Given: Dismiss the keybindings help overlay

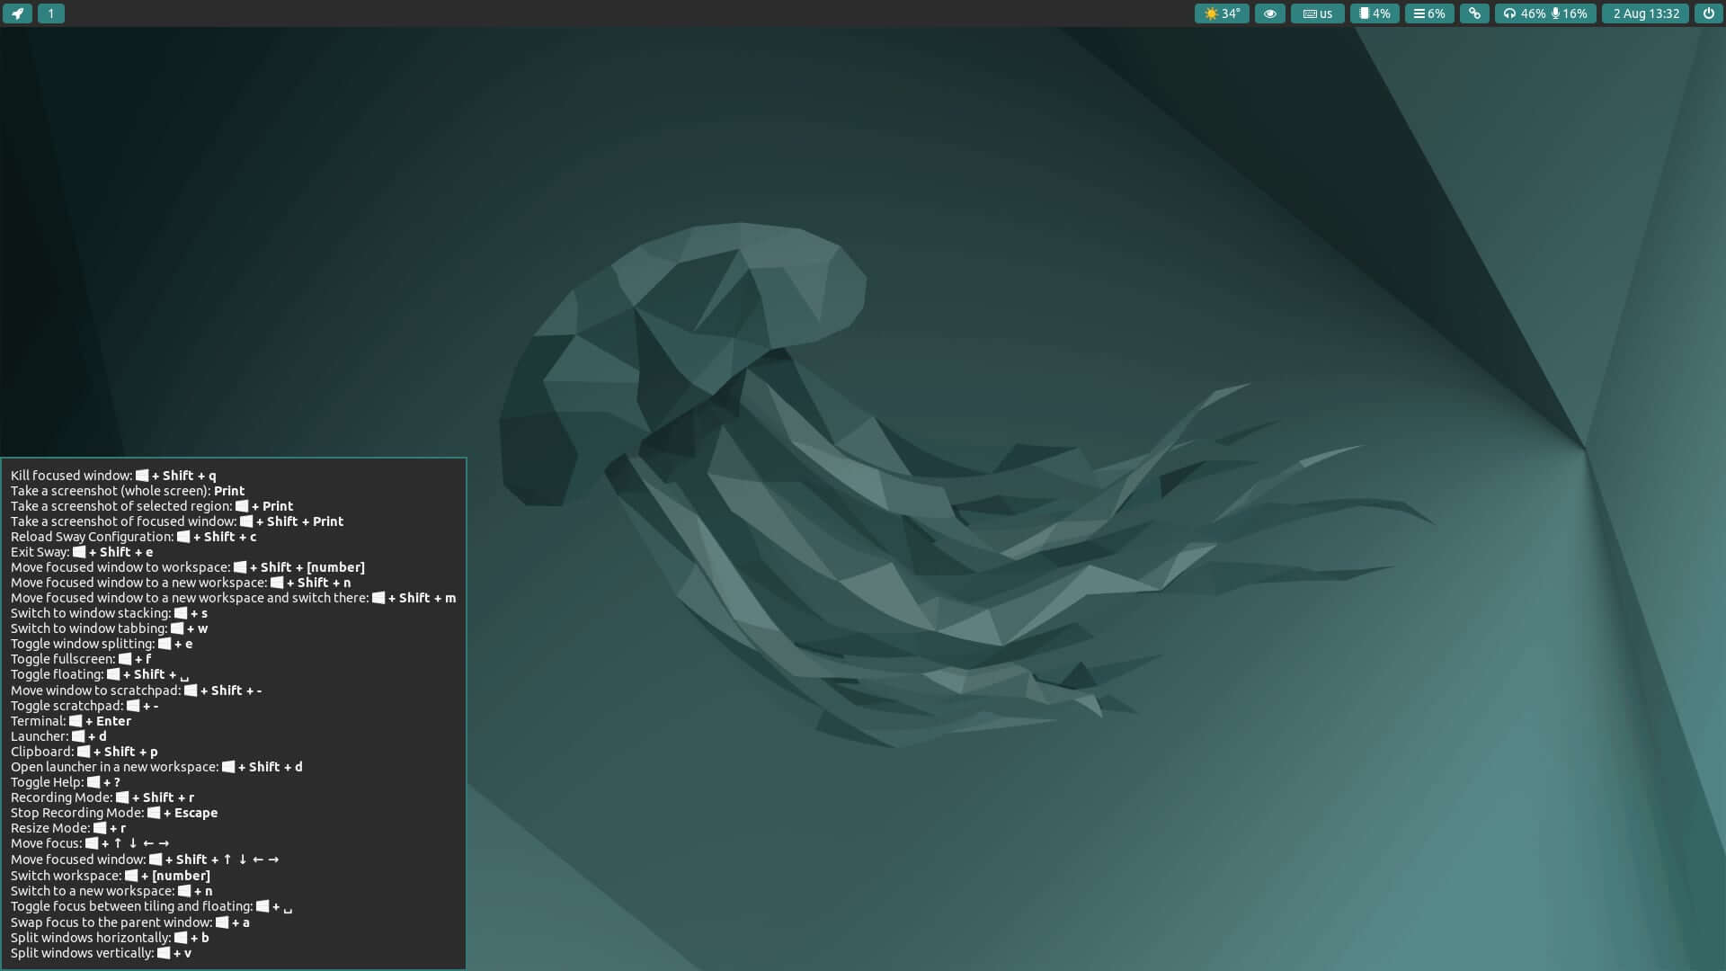Looking at the screenshot, I should pyautogui.click(x=234, y=710).
